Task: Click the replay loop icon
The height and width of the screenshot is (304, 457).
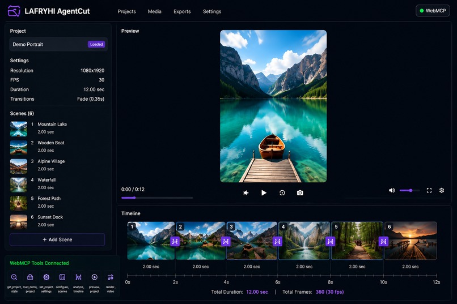Action: pyautogui.click(x=282, y=192)
